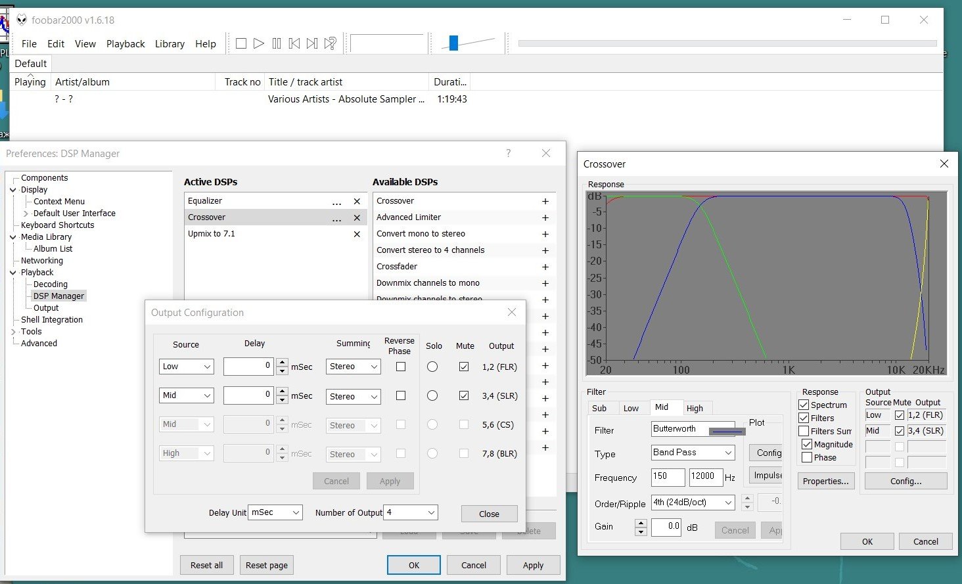The image size is (962, 584).
Task: Click Reset all in Preferences
Action: click(206, 565)
